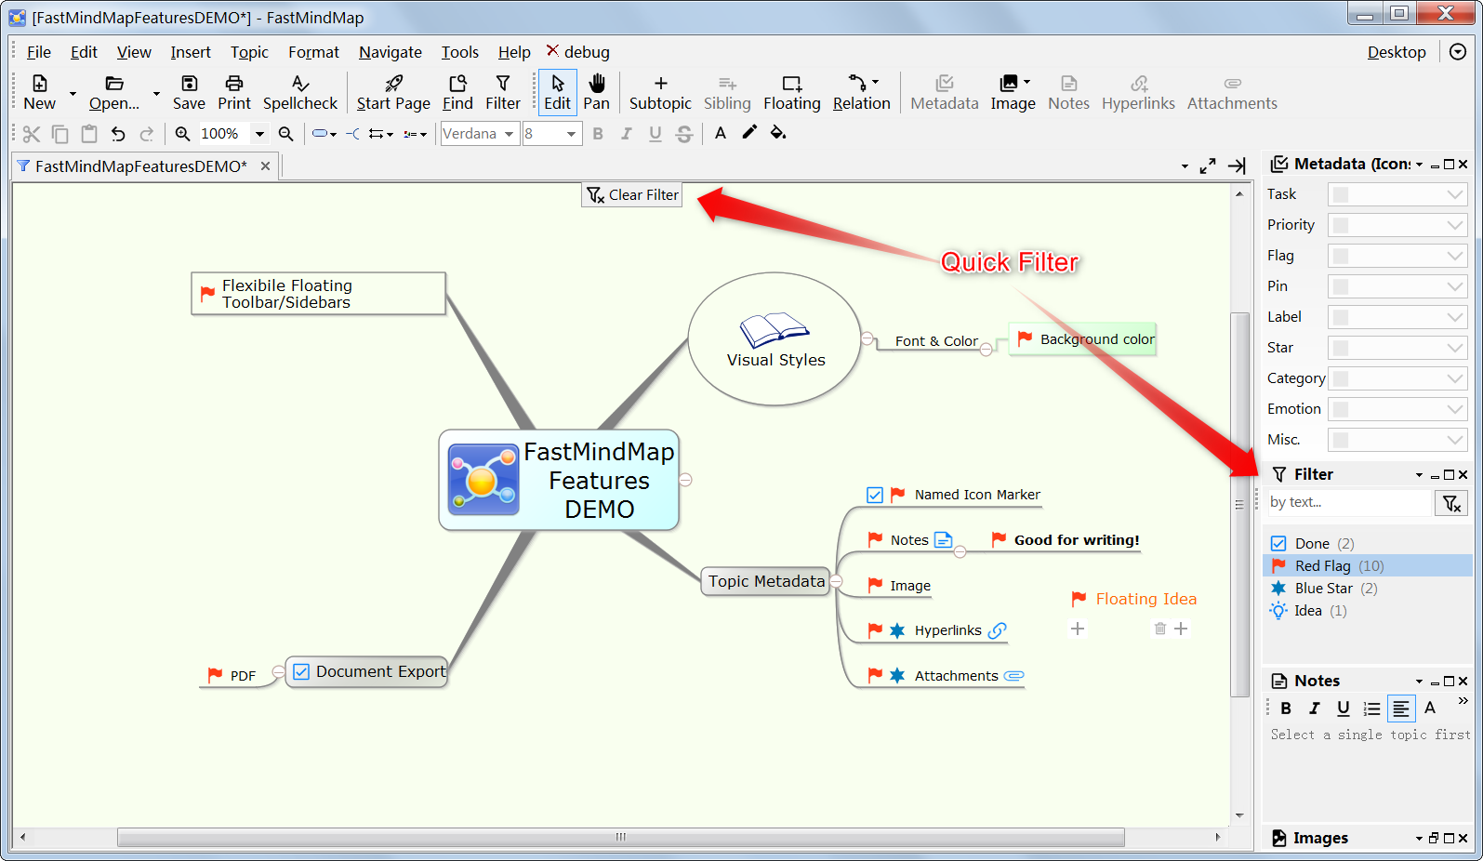Click the Undo arrow icon
Viewport: 1483px width, 861px height.
pos(118,134)
